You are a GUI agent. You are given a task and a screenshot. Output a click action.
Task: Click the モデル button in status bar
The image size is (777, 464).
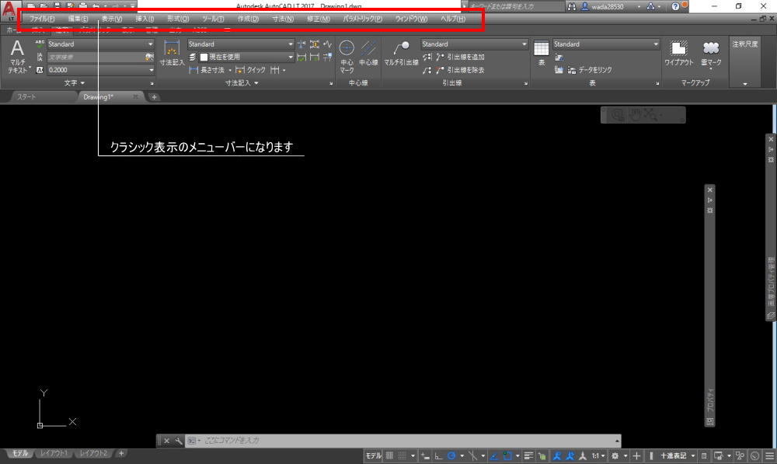374,456
